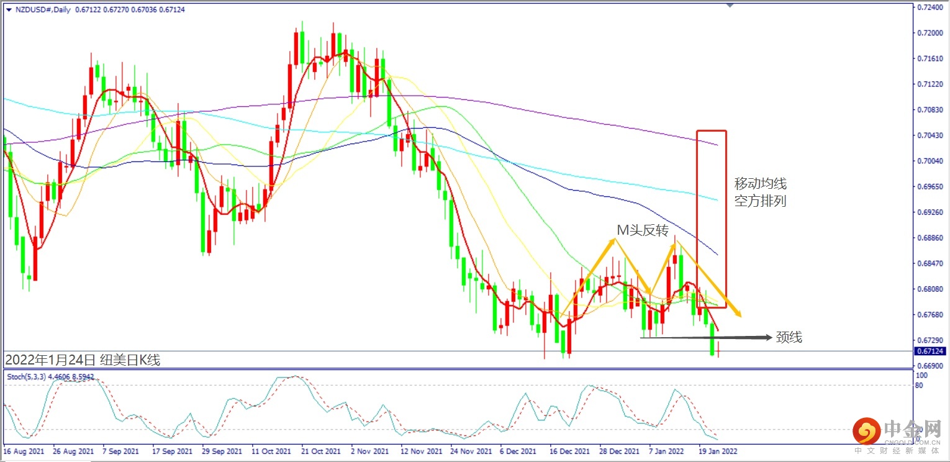Screen dimensions: 950x462
Task: Click price level 0.71610 on the axis
Action: coord(930,58)
